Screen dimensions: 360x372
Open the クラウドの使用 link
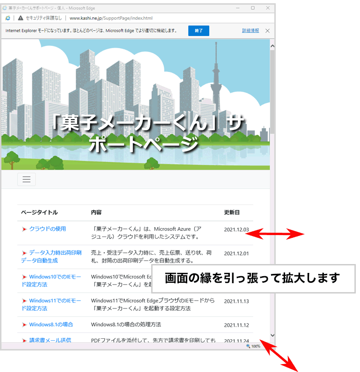(48, 229)
